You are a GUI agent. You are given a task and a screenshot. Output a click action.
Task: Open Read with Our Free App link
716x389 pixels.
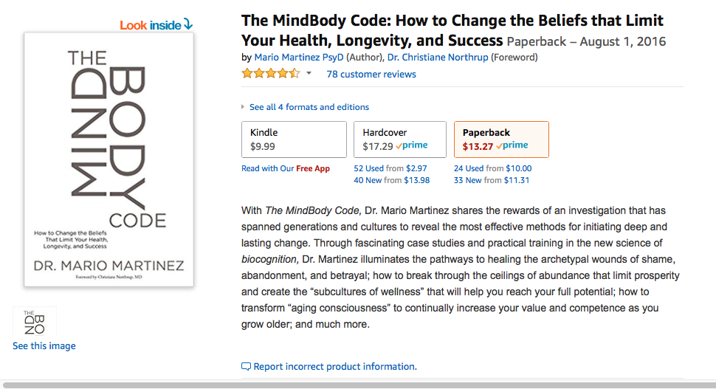click(x=286, y=168)
